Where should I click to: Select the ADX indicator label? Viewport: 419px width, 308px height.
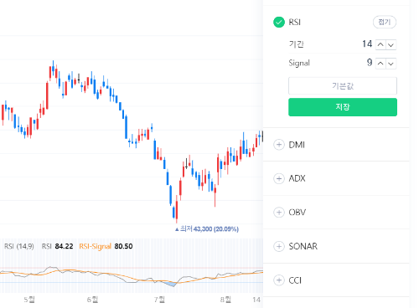click(297, 178)
